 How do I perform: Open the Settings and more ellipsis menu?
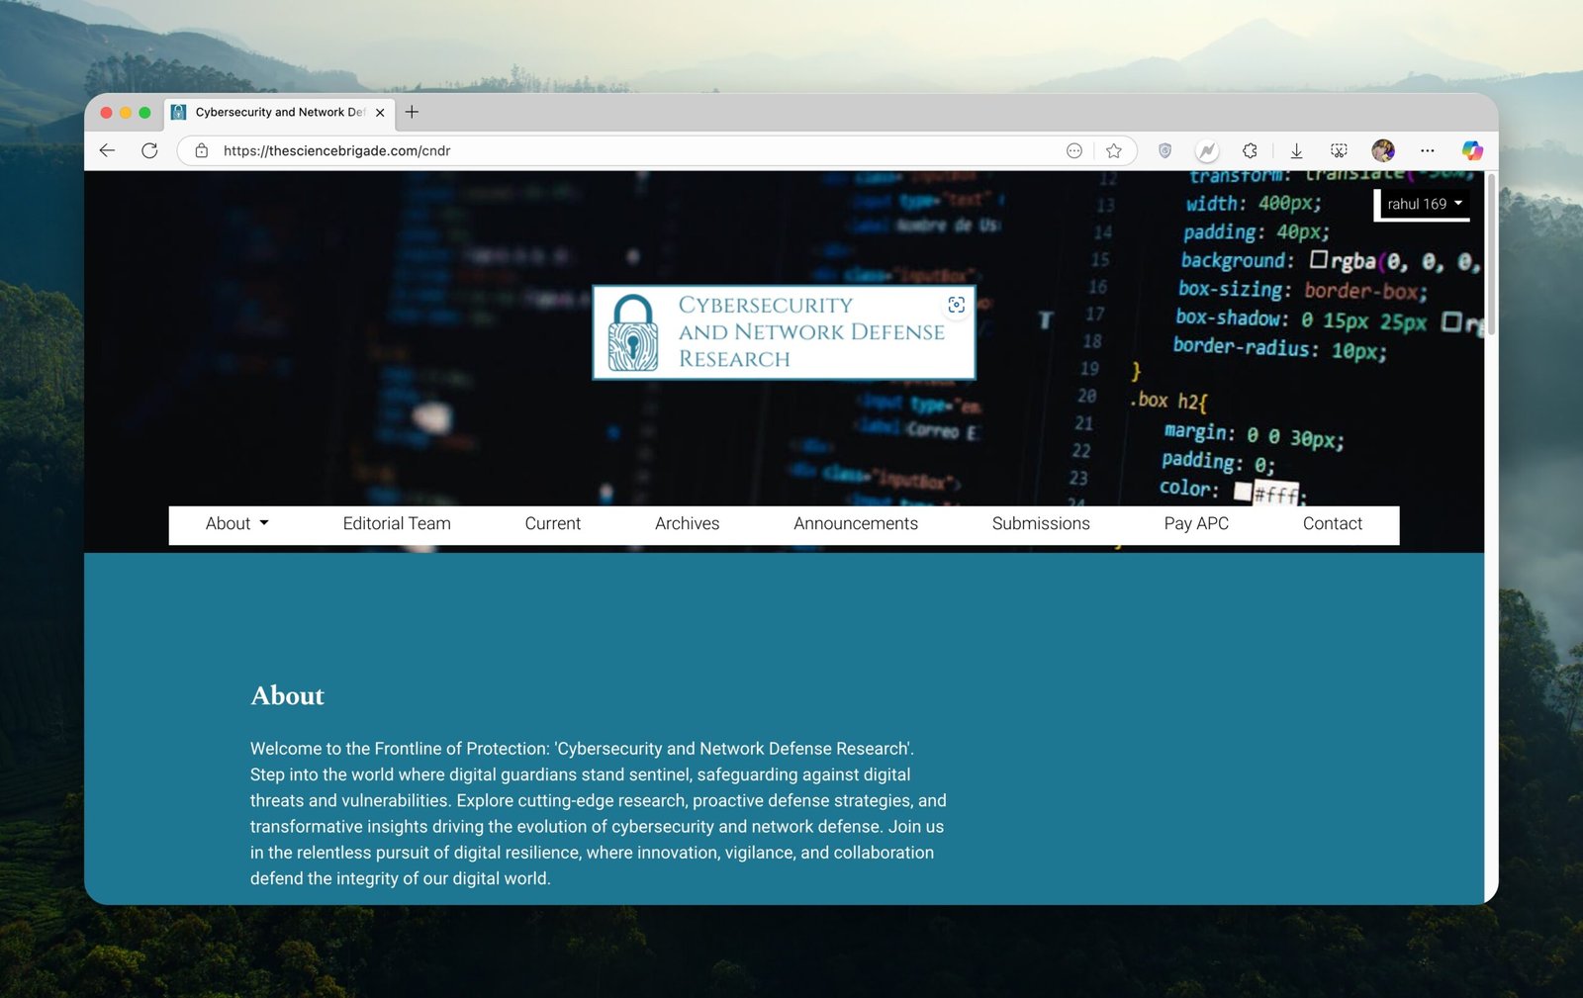(x=1427, y=150)
